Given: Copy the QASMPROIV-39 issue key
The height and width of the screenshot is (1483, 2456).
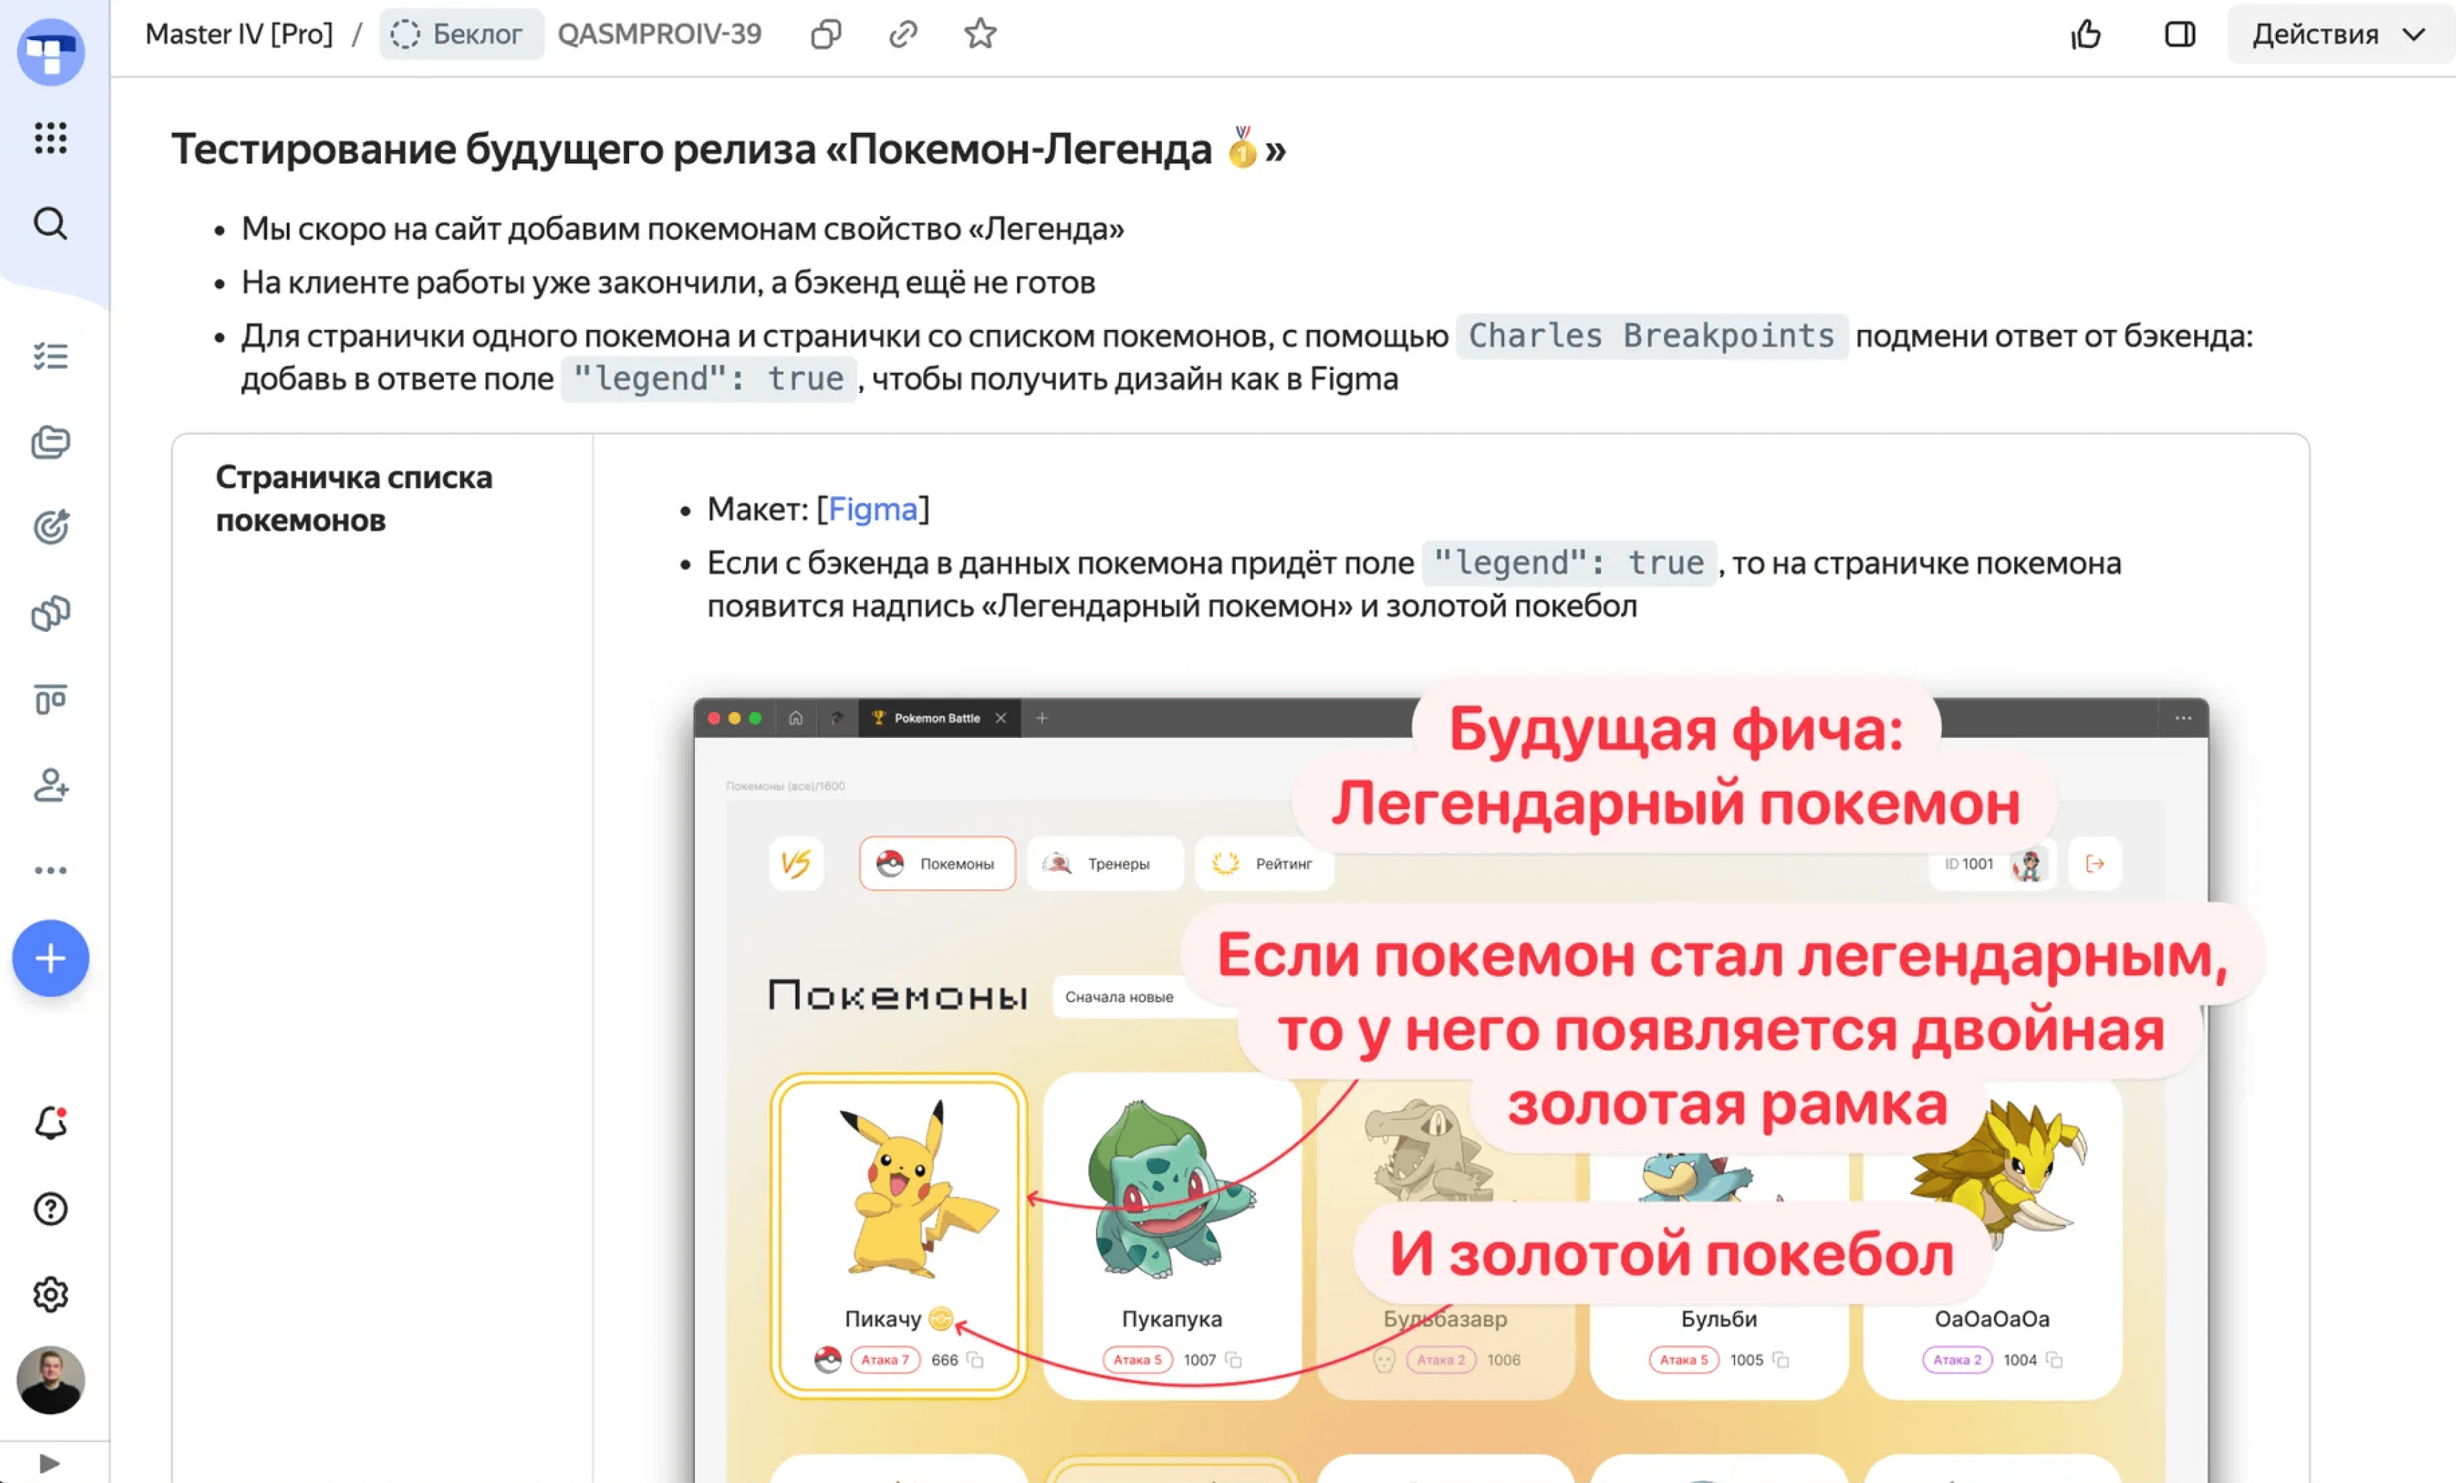Looking at the screenshot, I should (826, 34).
